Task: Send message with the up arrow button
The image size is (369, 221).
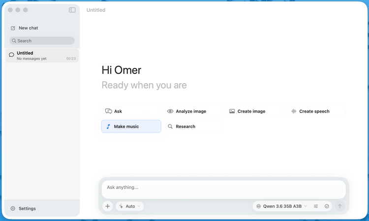Action: pyautogui.click(x=340, y=206)
